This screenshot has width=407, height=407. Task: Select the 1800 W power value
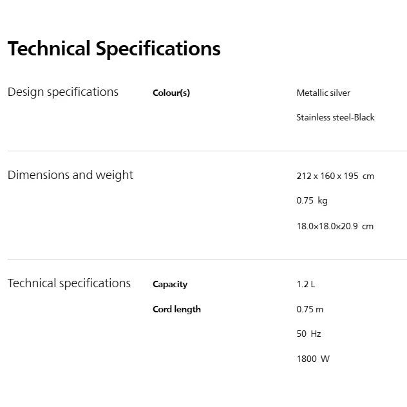coord(312,359)
